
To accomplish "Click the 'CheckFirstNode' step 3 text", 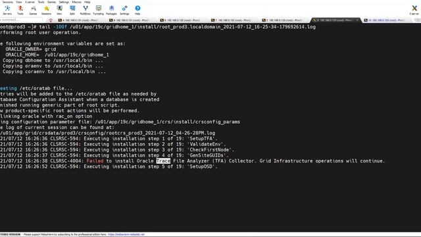I will (x=210, y=150).
